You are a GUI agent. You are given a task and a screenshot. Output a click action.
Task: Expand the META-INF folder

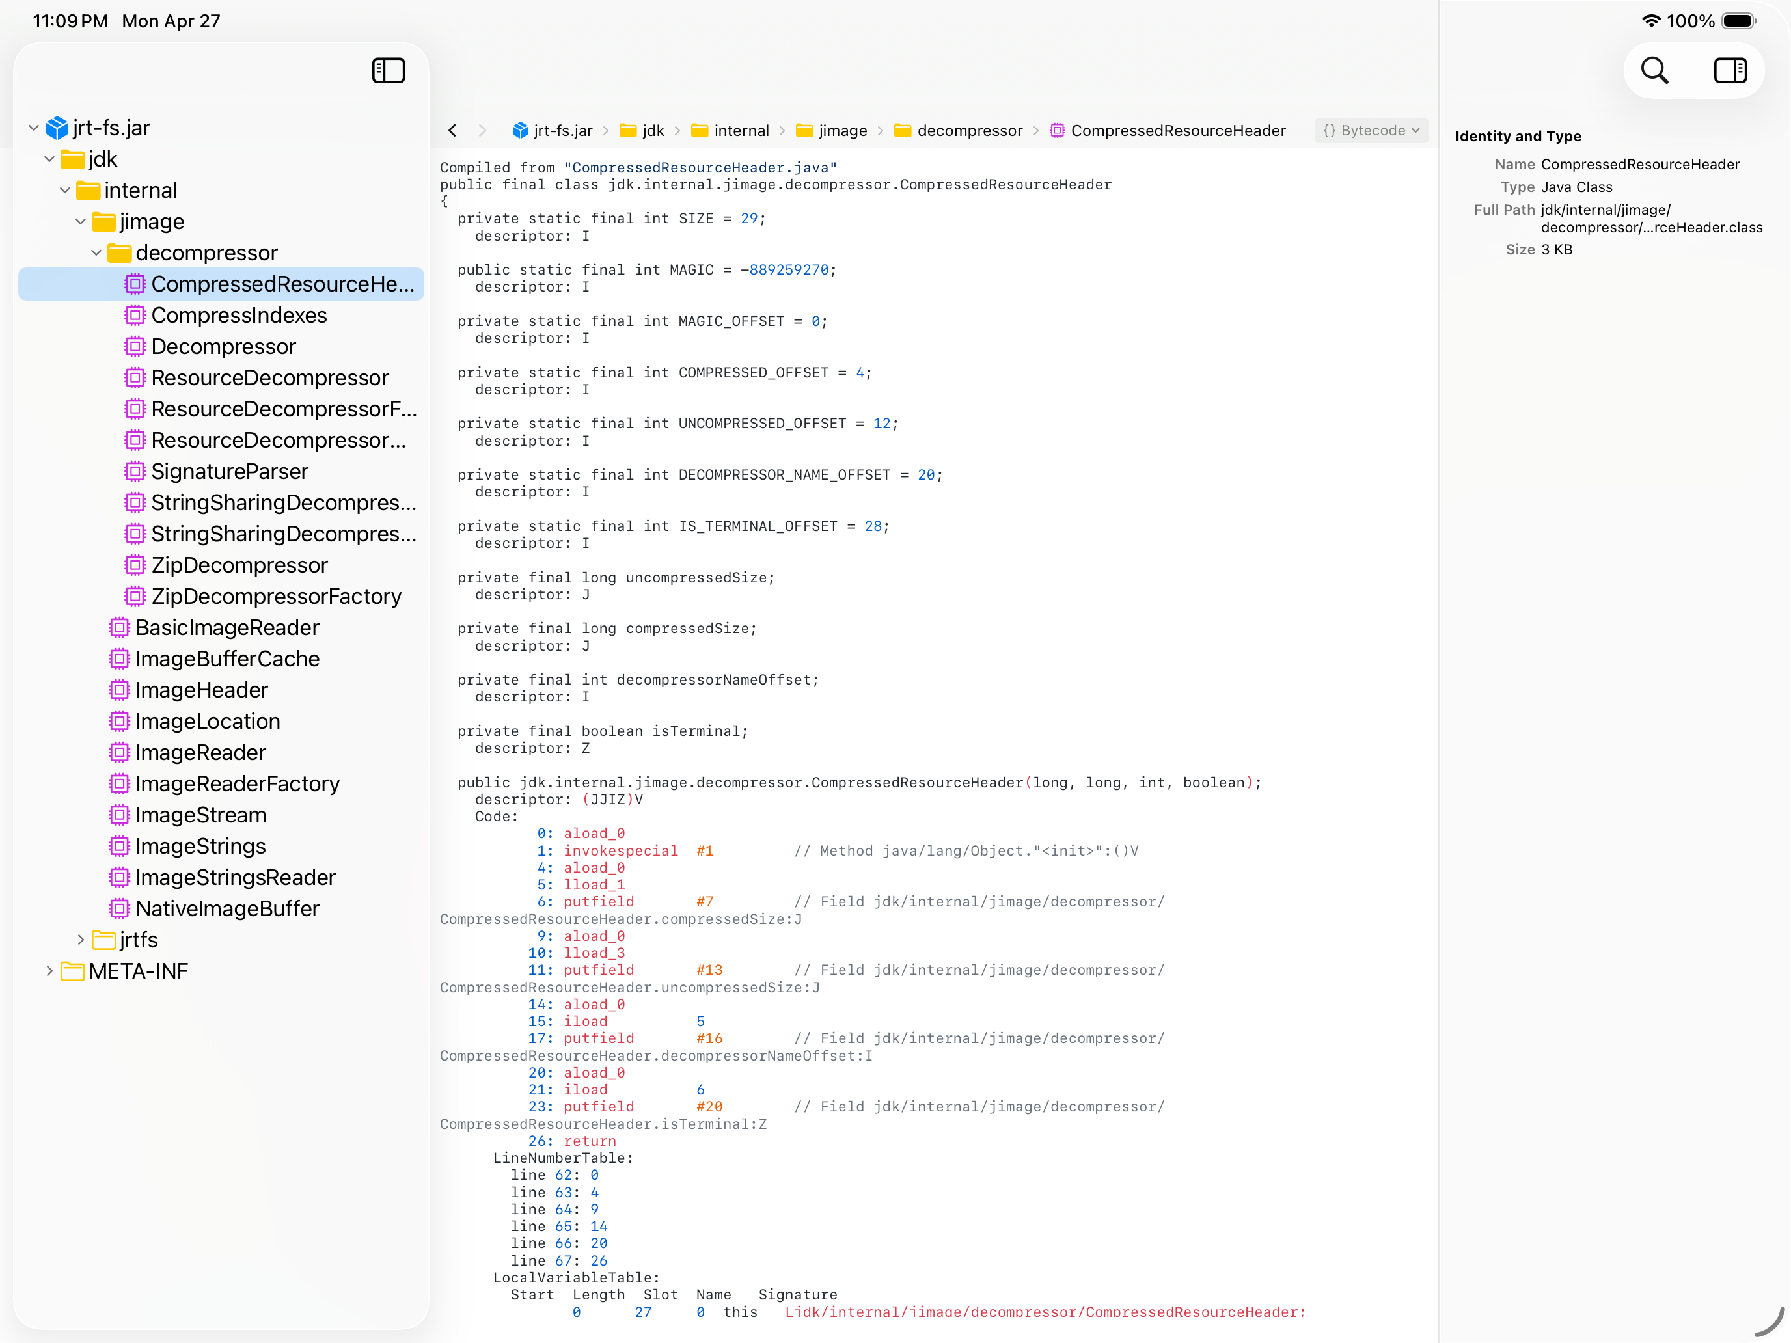click(49, 971)
